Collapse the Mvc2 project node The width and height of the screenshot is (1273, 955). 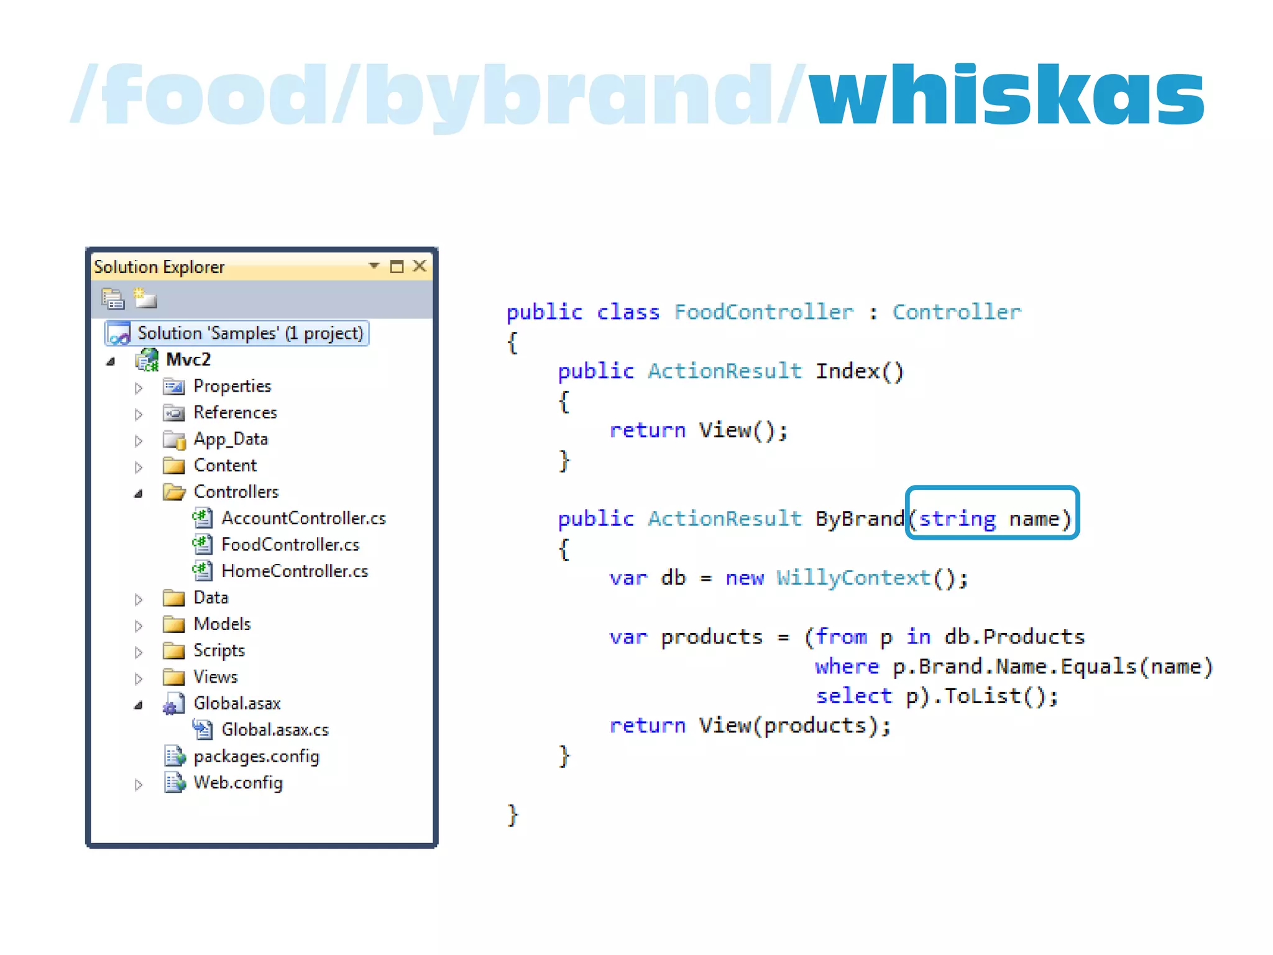(111, 361)
